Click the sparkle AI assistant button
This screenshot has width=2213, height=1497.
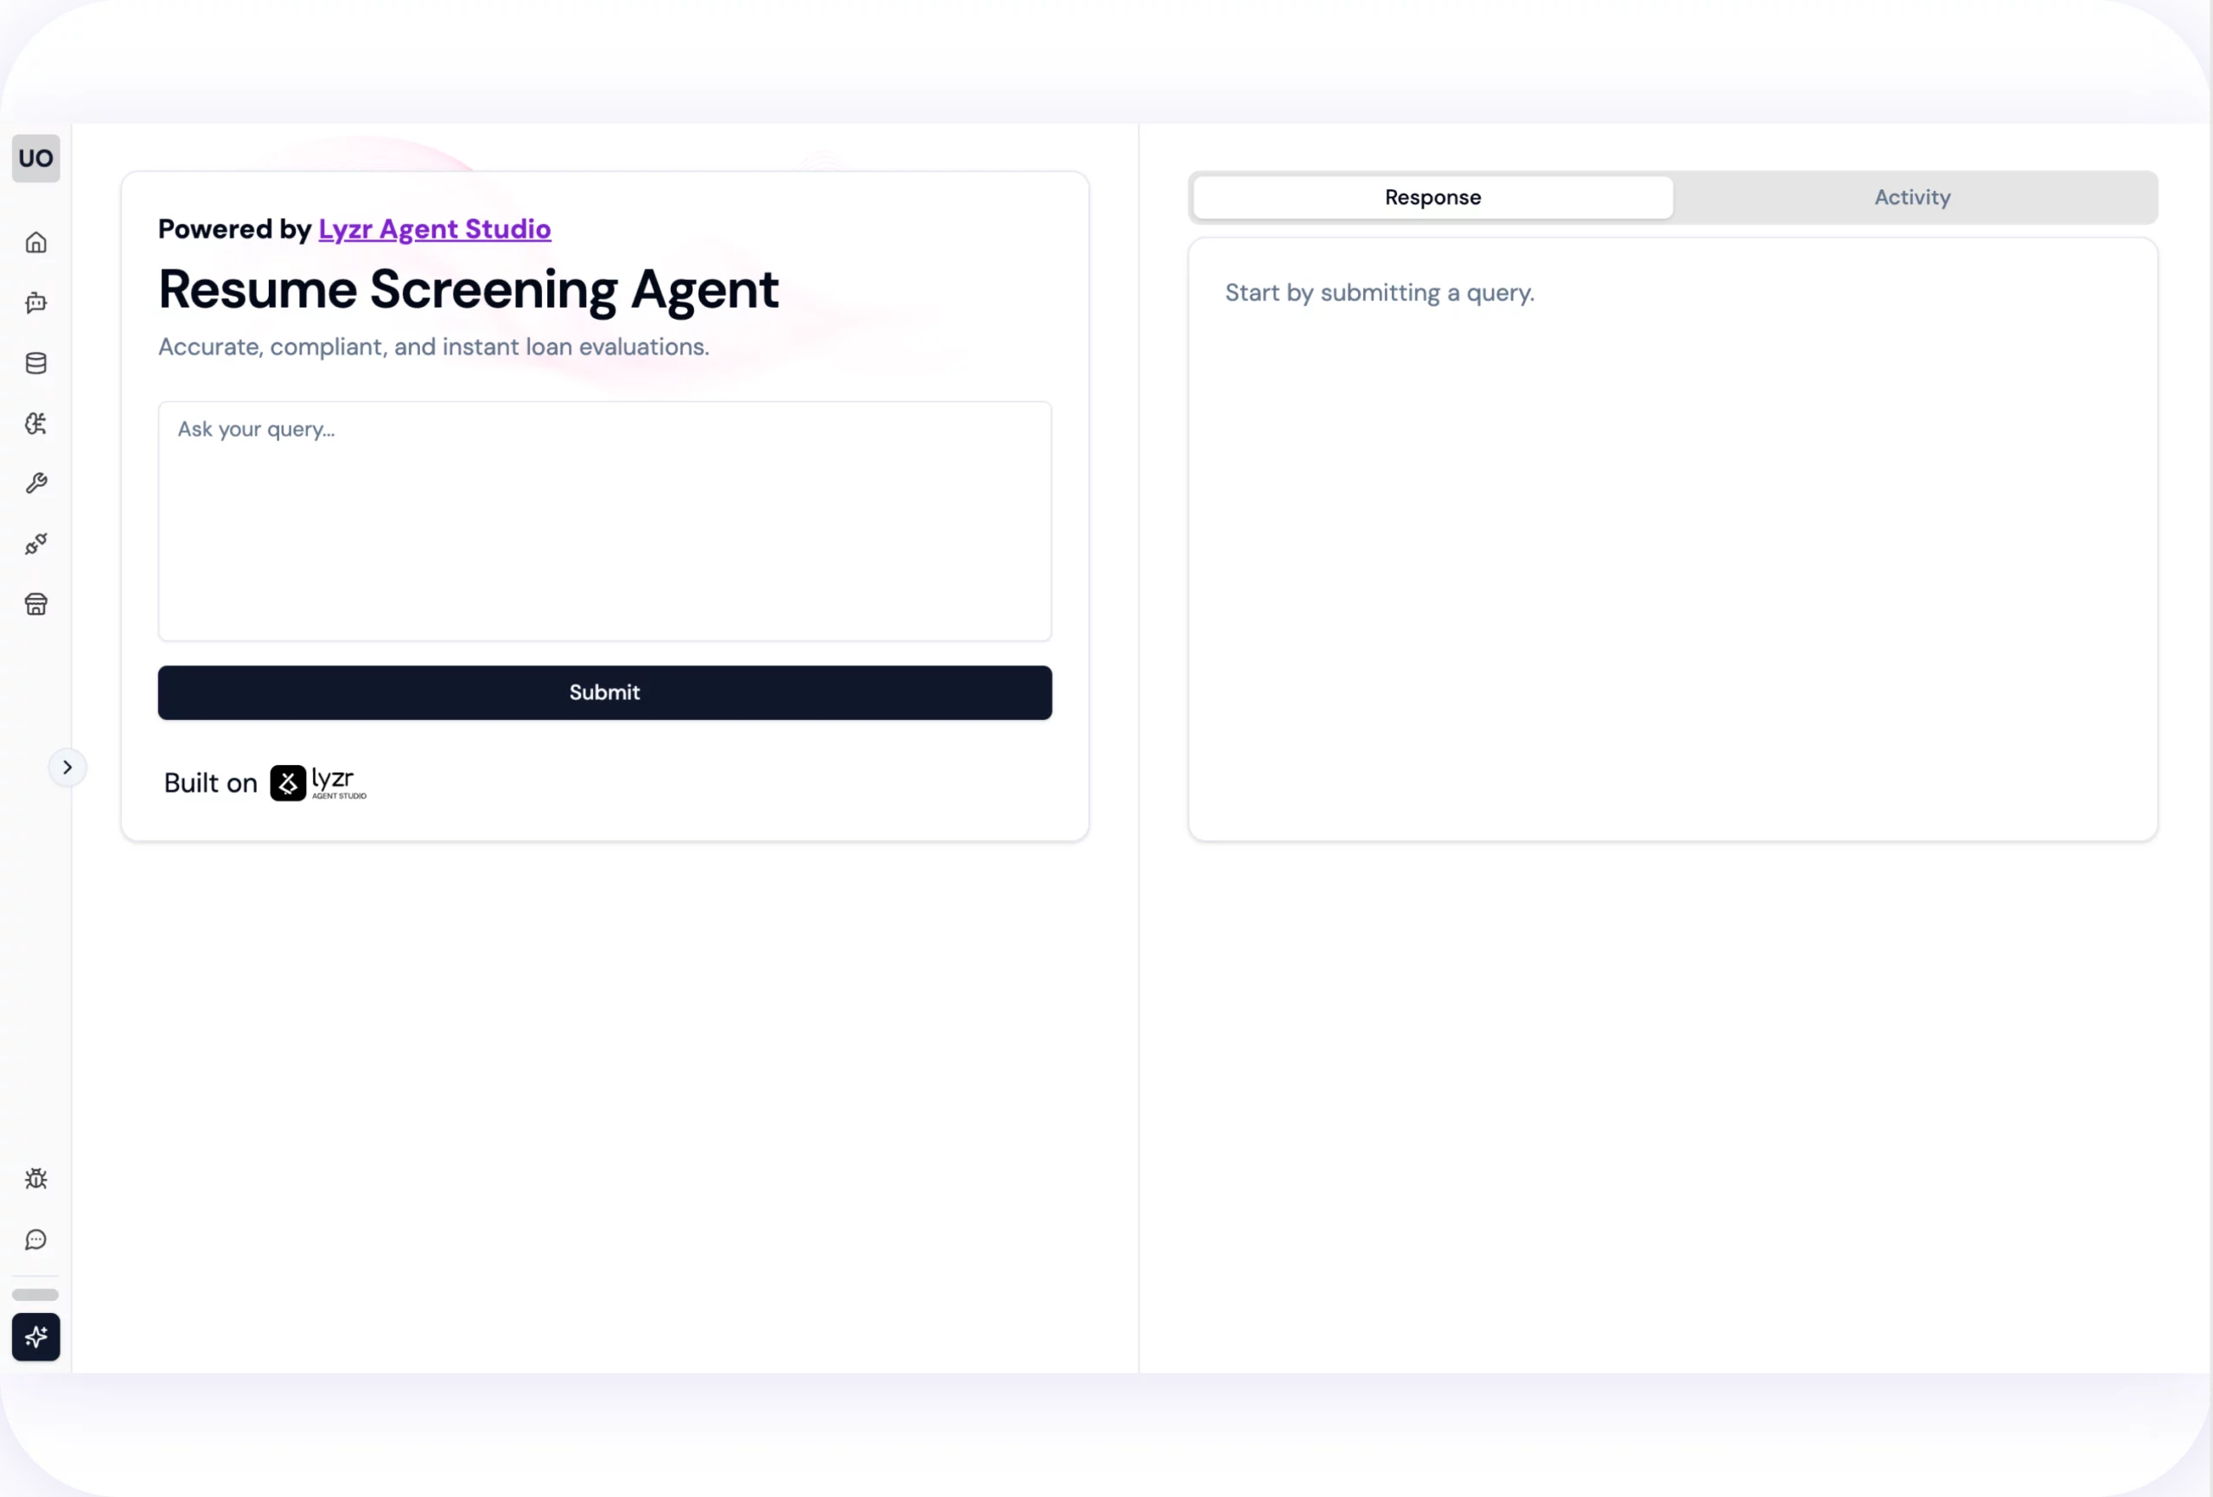coord(36,1336)
